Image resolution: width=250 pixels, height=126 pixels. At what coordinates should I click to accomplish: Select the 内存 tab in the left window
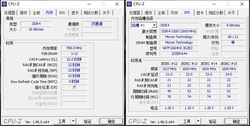(49, 12)
